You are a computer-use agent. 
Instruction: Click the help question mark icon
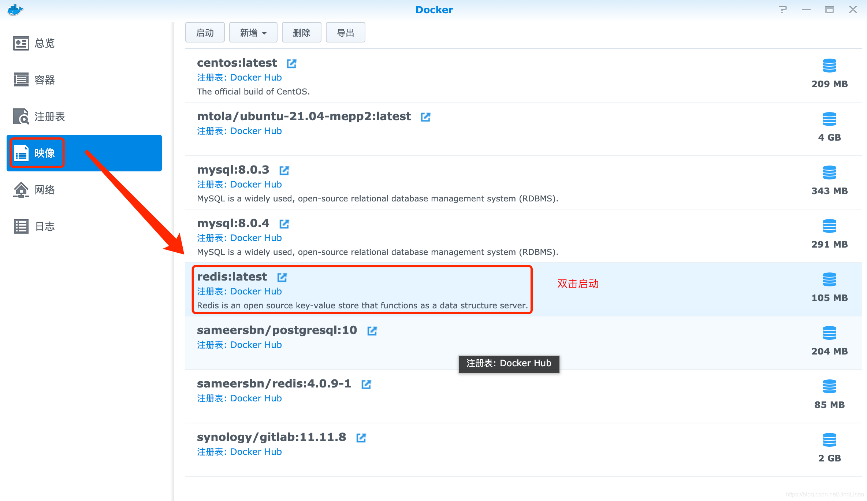click(x=783, y=10)
